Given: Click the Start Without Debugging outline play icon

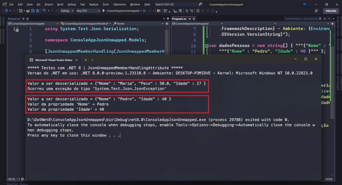Looking at the screenshot, I should [x=144, y=11].
